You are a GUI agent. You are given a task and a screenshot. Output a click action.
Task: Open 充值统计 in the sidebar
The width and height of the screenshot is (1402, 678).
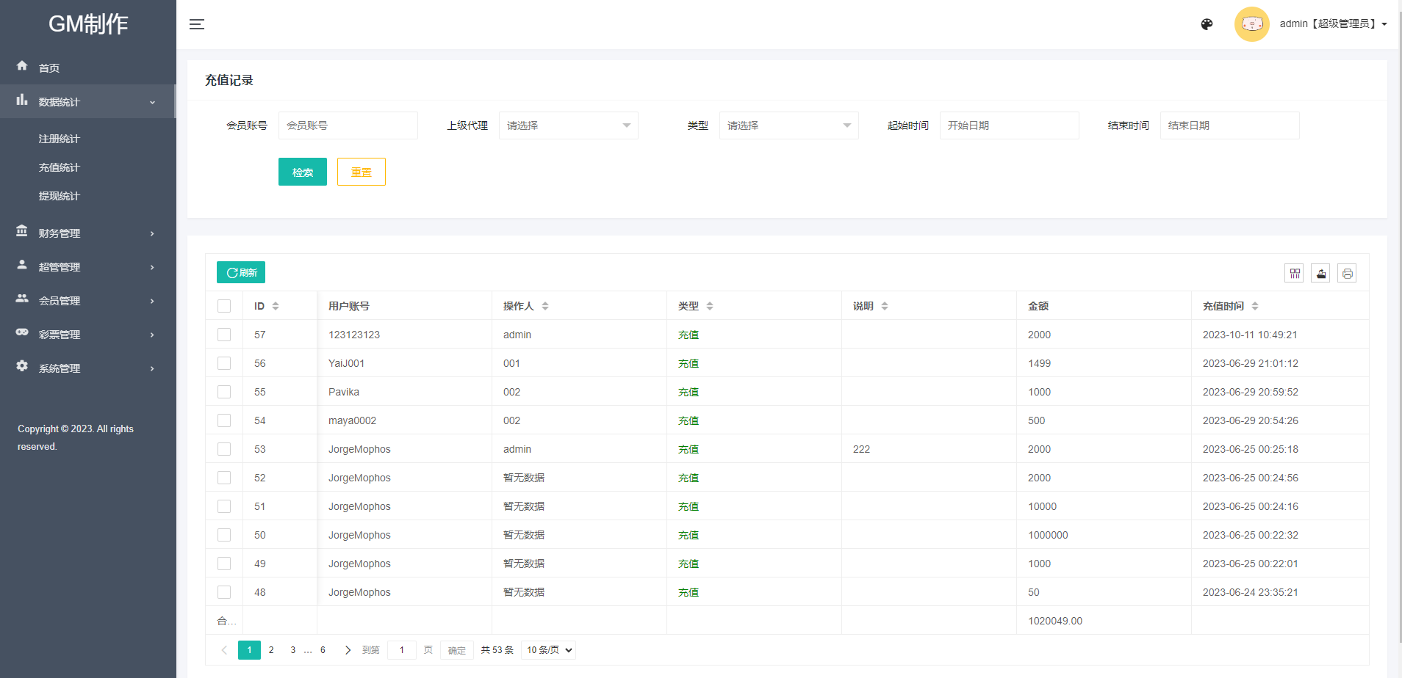(59, 167)
